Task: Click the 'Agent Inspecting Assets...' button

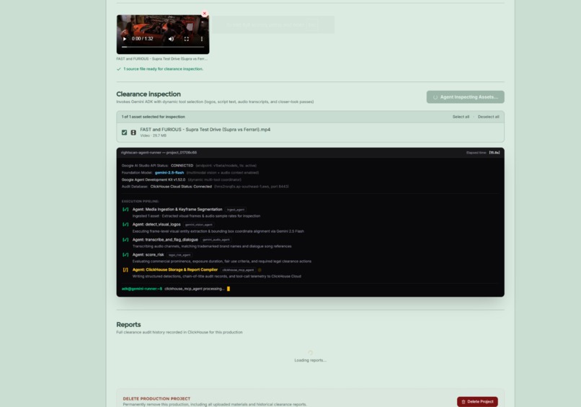Action: (x=465, y=97)
